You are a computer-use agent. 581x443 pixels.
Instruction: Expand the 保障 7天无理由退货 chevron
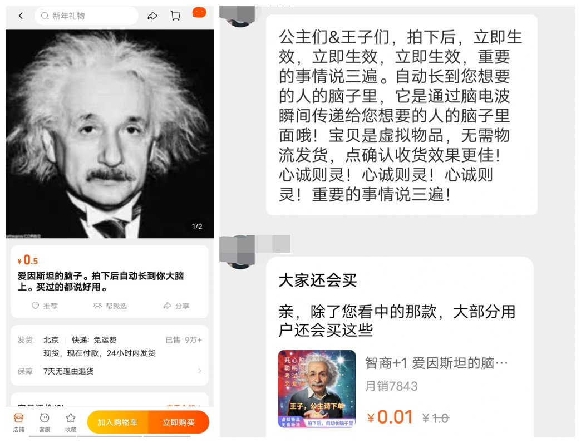click(x=200, y=371)
